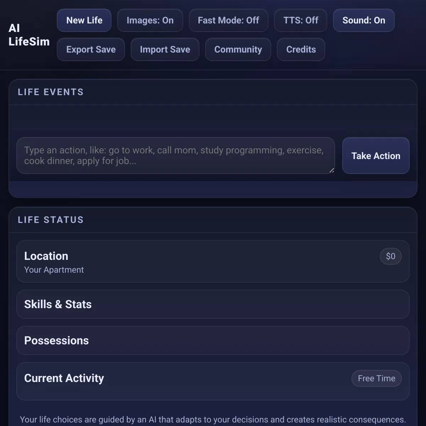Click the textarea resize handle
The width and height of the screenshot is (426, 426).
332,170
